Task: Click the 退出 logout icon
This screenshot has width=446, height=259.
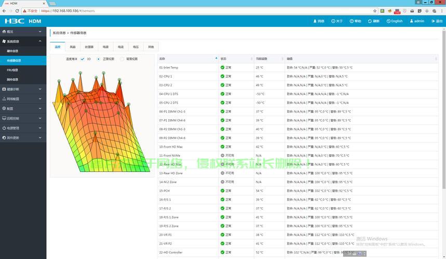Action: (433, 21)
